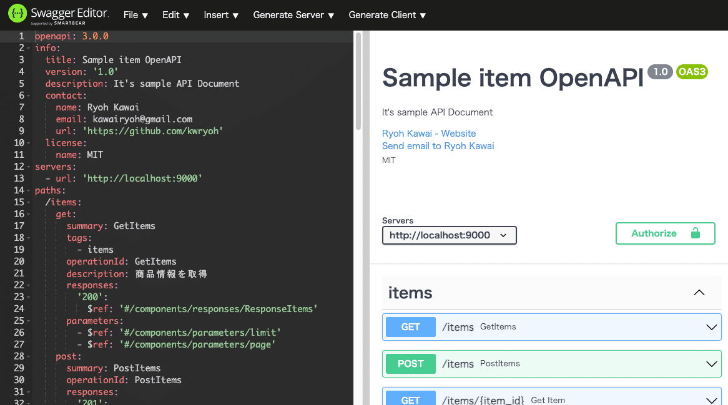The height and width of the screenshot is (405, 728).
Task: Open the Generate Server menu
Action: (x=293, y=14)
